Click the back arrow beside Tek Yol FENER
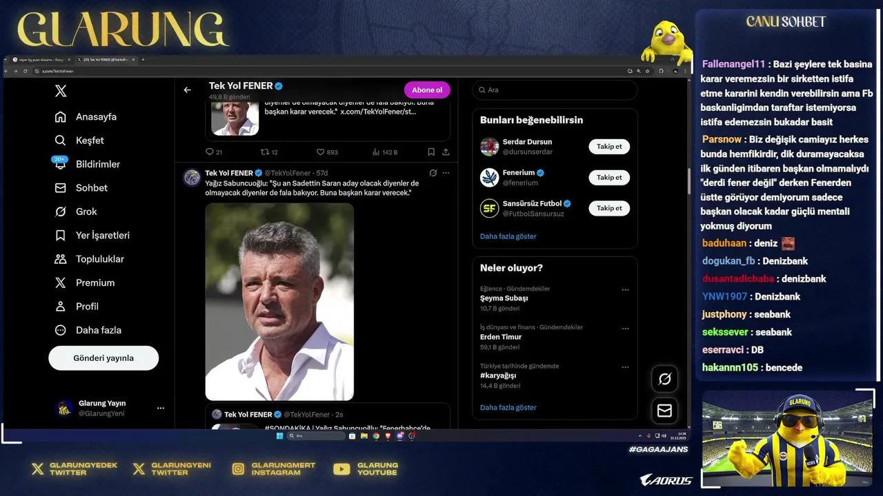 (187, 90)
